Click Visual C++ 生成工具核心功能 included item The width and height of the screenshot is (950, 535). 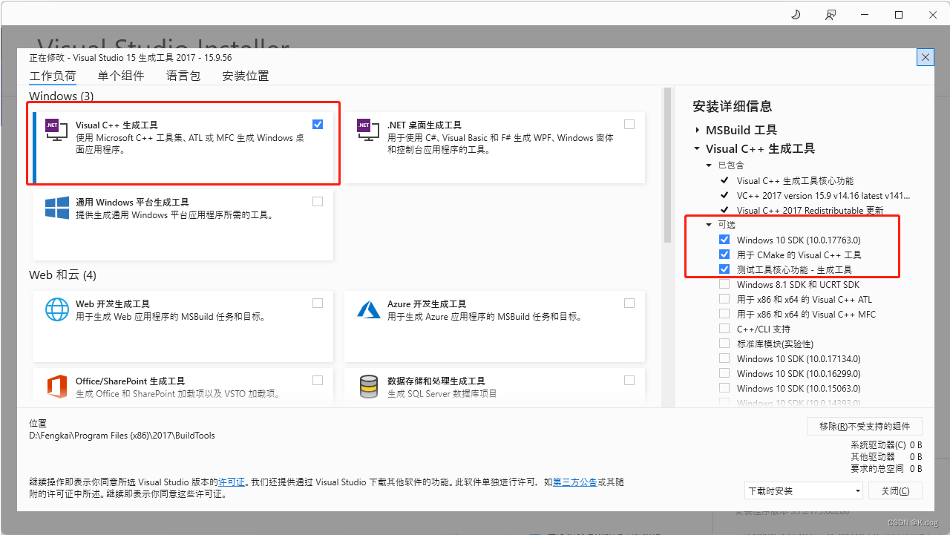click(795, 180)
